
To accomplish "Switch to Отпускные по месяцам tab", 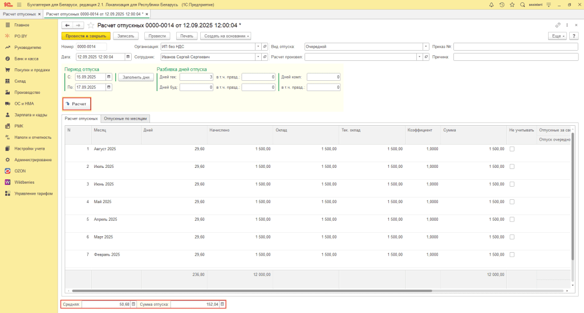I will coord(125,118).
